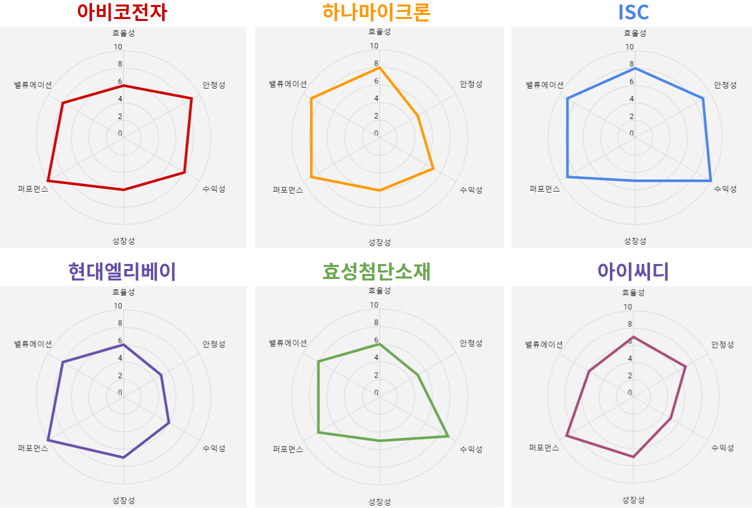The image size is (752, 508).
Task: Click the 현대엘리베이 chart title
Action: coord(122,271)
